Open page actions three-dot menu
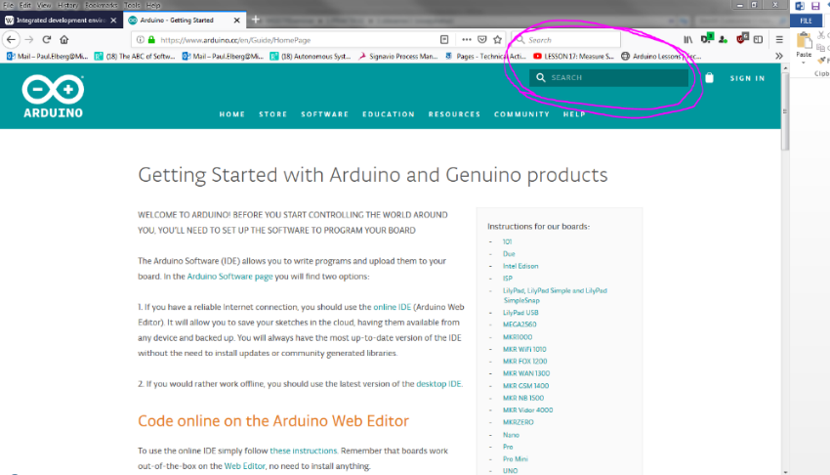Viewport: 830px width, 475px height. click(465, 40)
